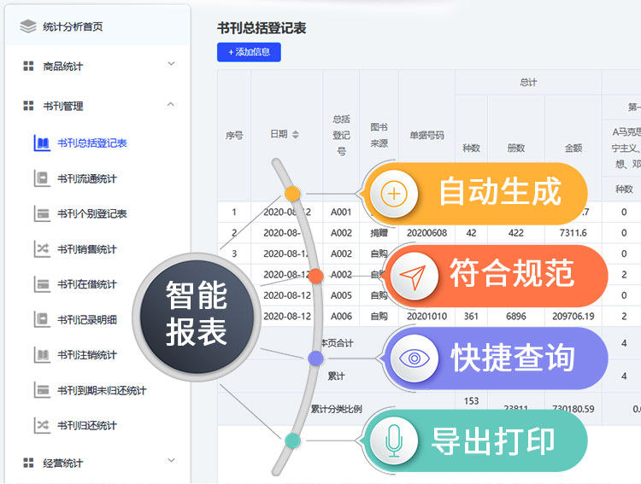
Task: Click document number 20201010
Action: pyautogui.click(x=426, y=316)
